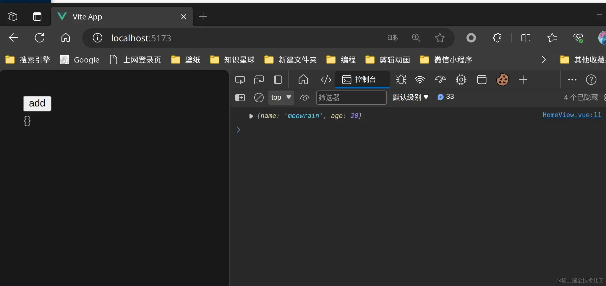Toggle split screen view
This screenshot has width=606, height=286.
pos(526,38)
